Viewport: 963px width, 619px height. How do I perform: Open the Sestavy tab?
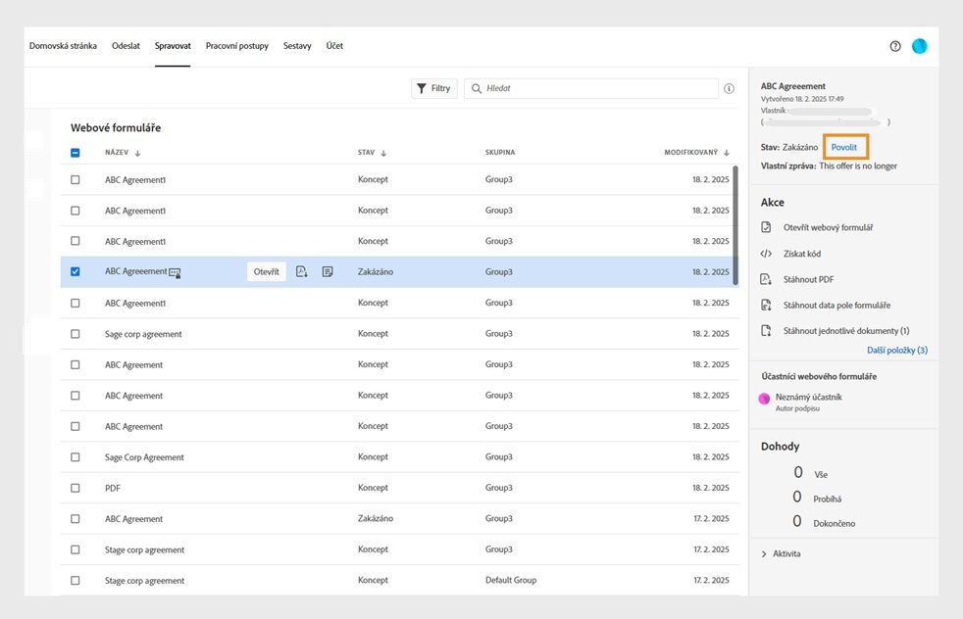[297, 46]
